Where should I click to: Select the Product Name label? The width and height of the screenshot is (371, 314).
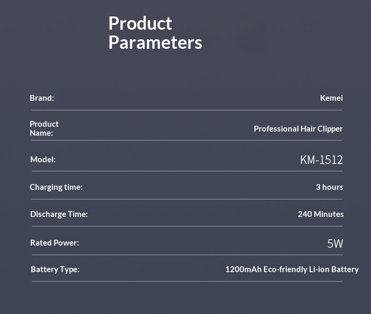(x=44, y=128)
